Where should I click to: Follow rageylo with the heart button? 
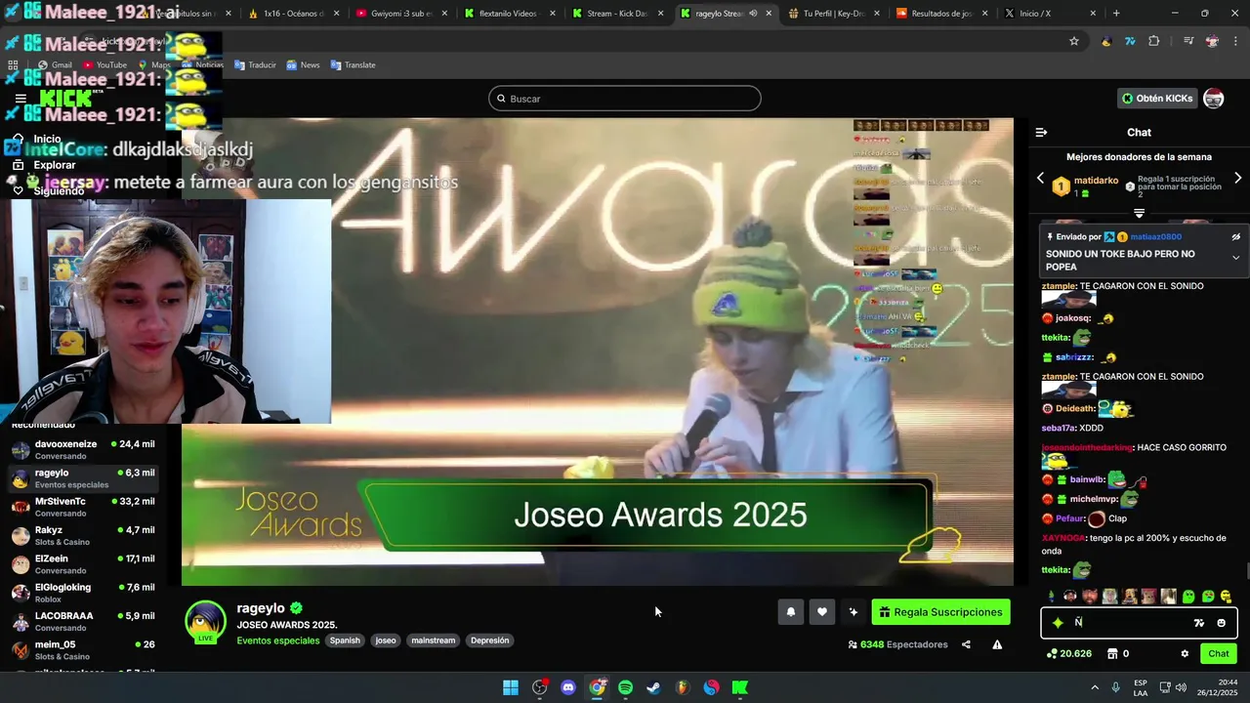point(822,612)
